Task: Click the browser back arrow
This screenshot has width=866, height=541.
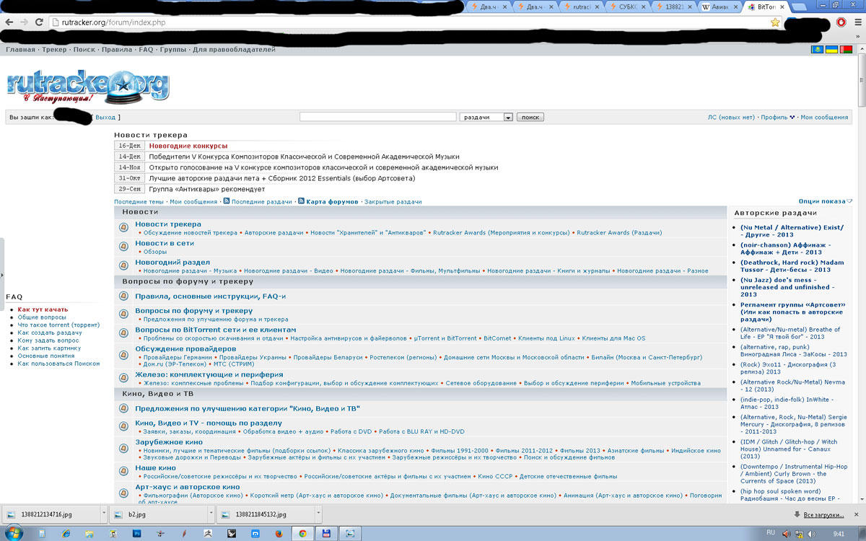Action: (x=10, y=22)
